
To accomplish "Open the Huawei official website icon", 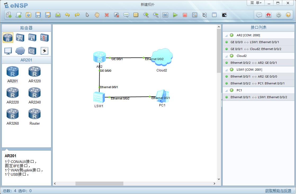I will (x=268, y=15).
